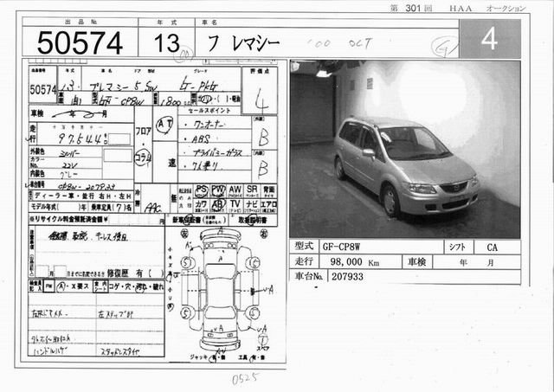Click the 第 301 回 header text

coord(411,8)
